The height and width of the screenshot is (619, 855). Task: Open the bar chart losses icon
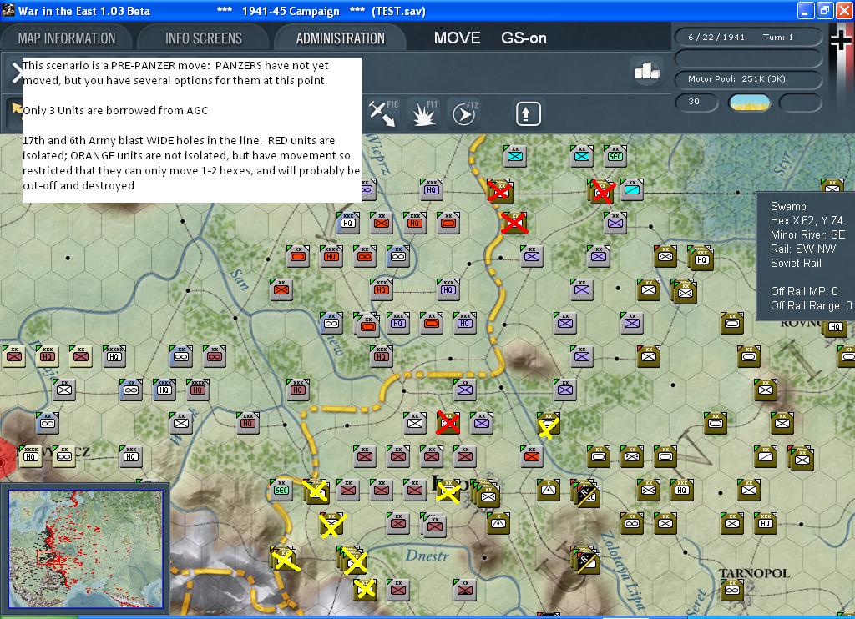point(646,71)
